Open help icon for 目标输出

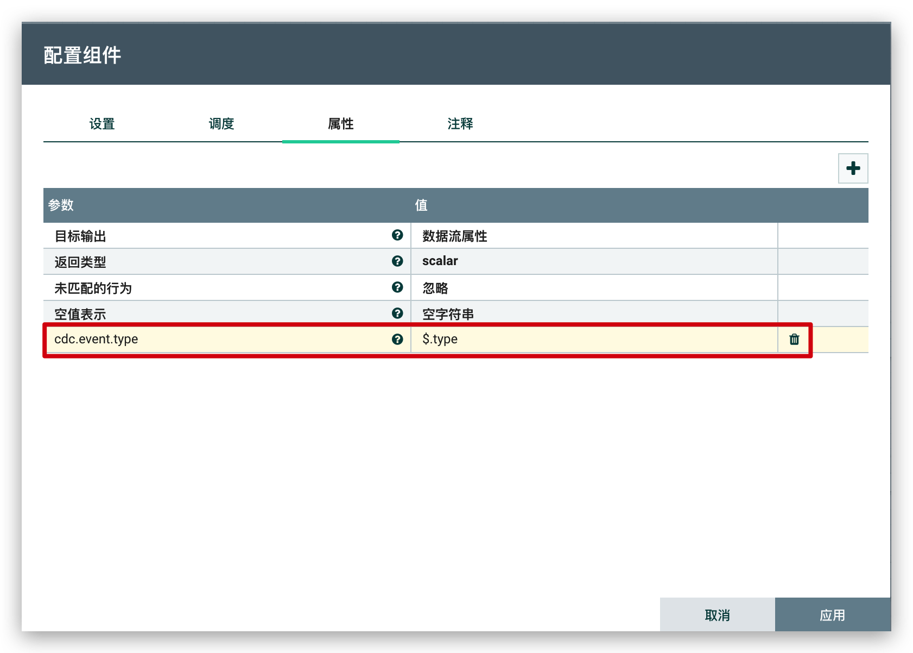[x=397, y=235]
